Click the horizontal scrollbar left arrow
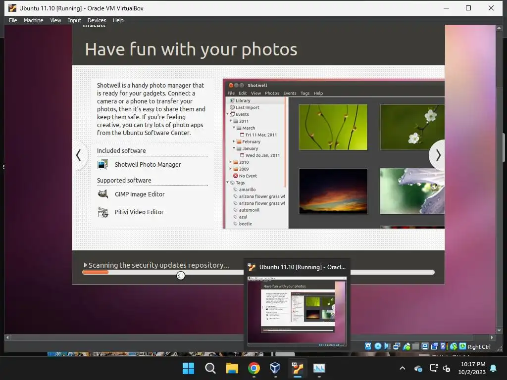Image resolution: width=507 pixels, height=380 pixels. (x=7, y=337)
